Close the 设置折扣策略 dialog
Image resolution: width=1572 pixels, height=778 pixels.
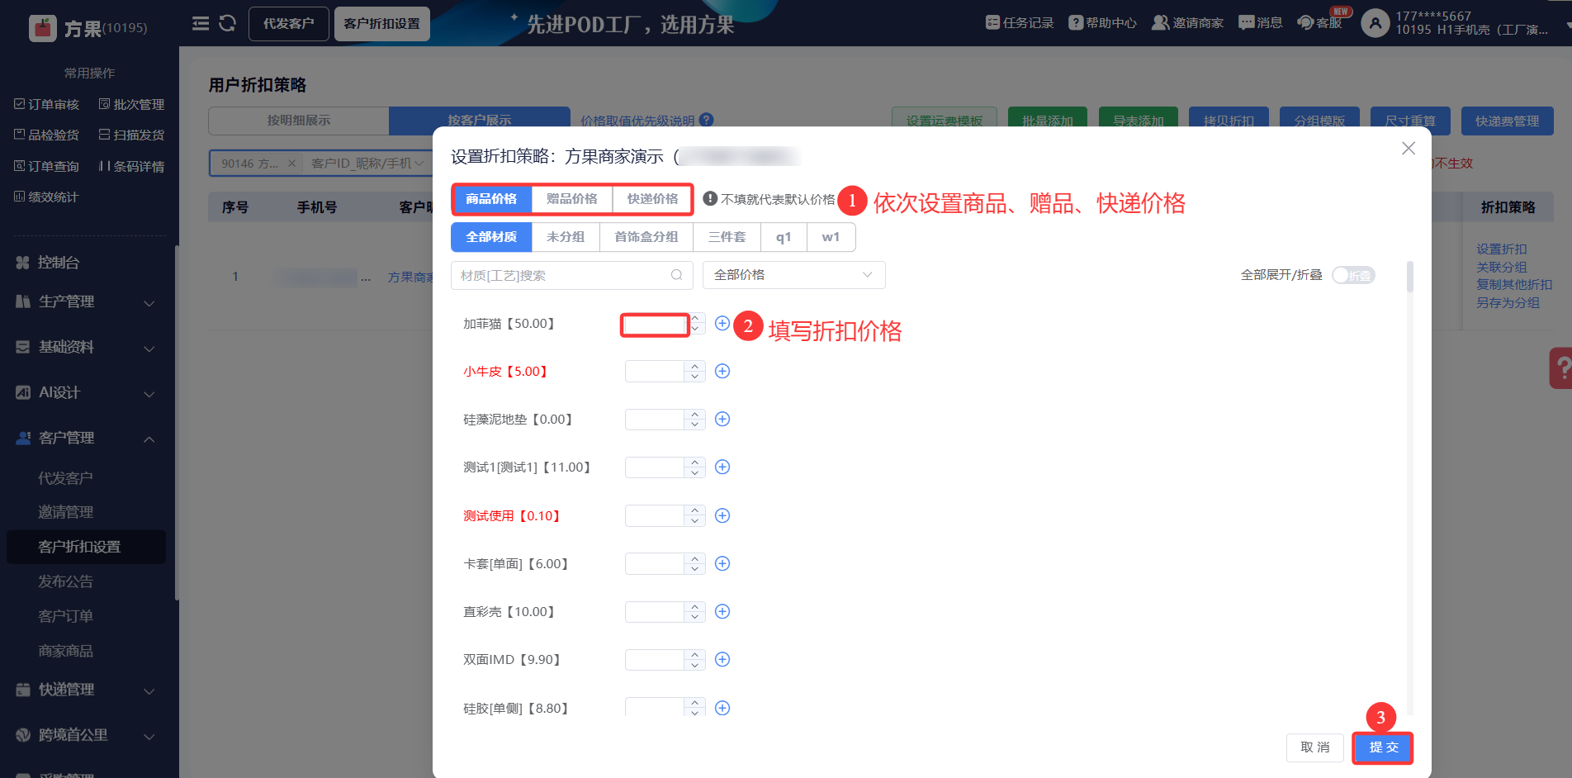tap(1409, 149)
